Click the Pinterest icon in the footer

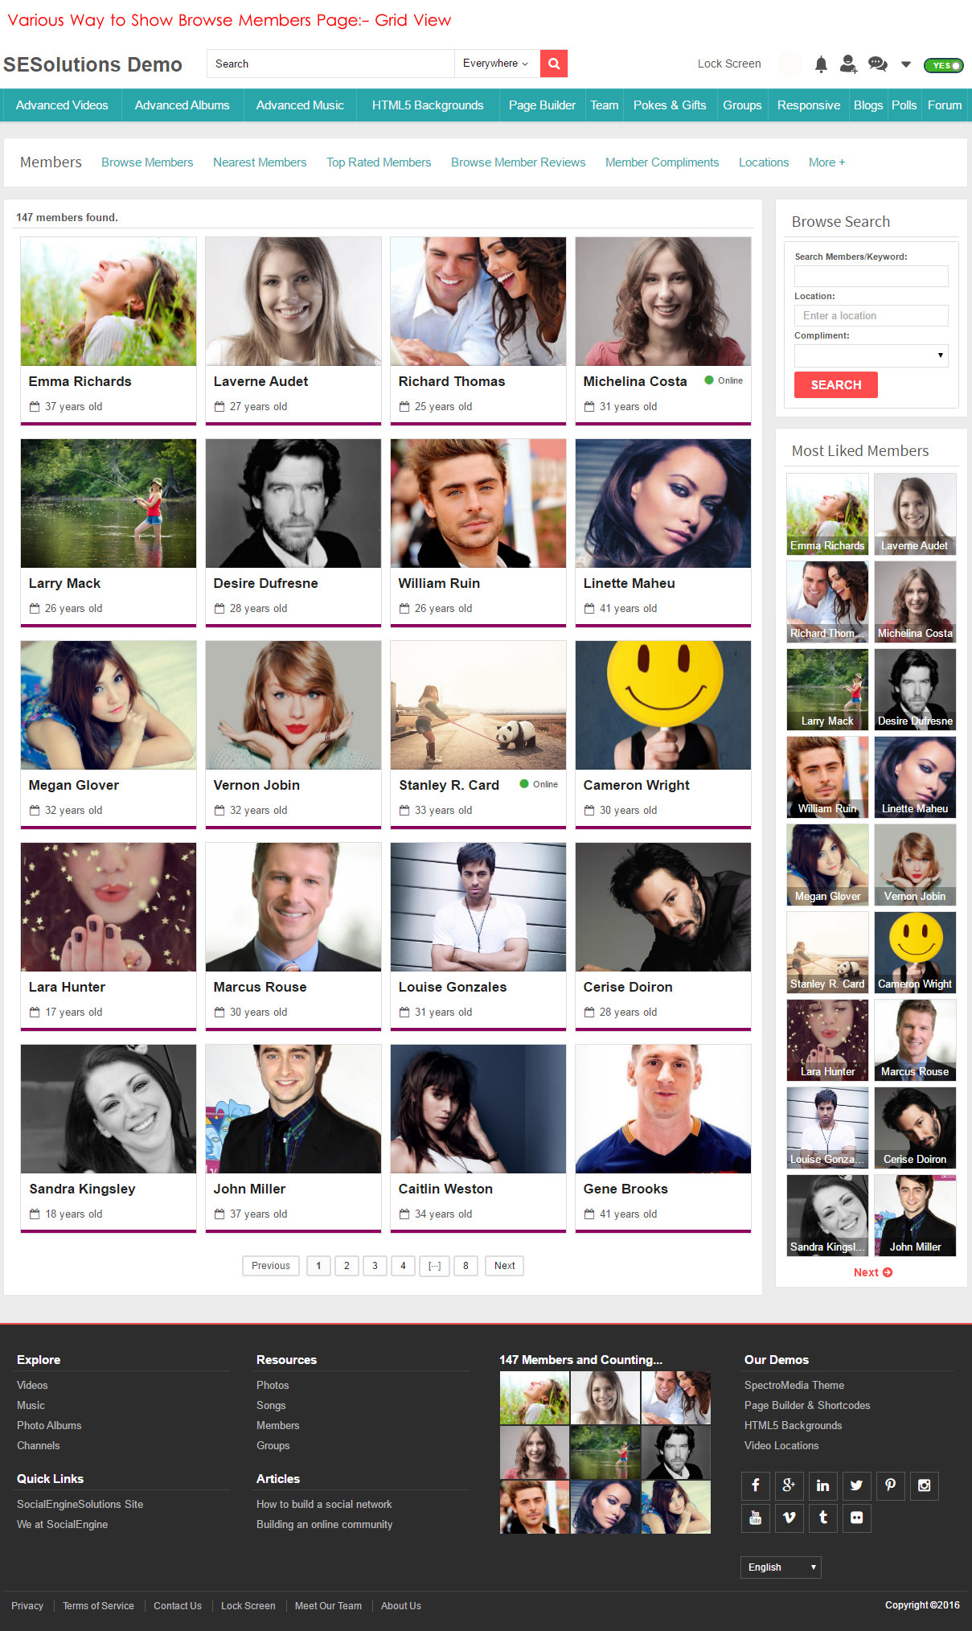890,1485
